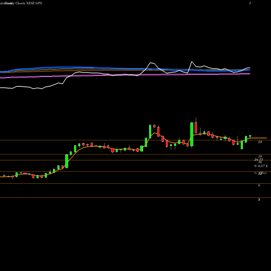Image resolution: width=271 pixels, height=271 pixels.
Task: Click the tallest green candlestick on the chart
Action: point(192,134)
